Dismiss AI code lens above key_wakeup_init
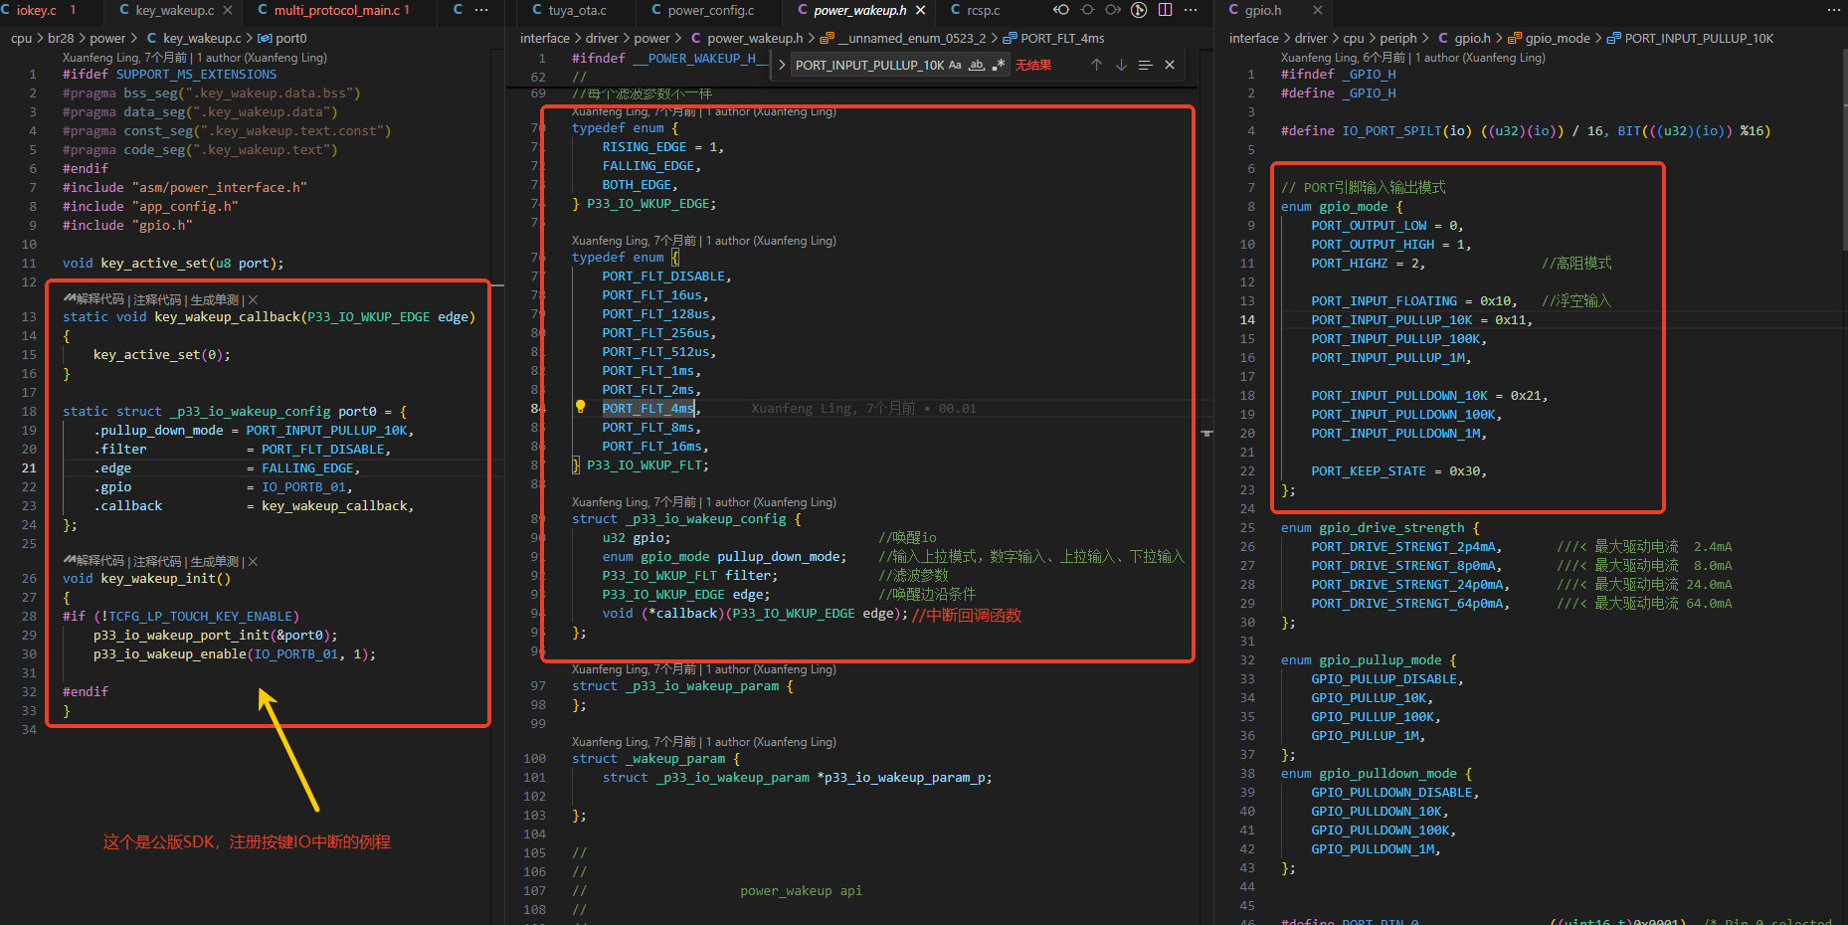This screenshot has height=925, width=1848. [x=253, y=561]
